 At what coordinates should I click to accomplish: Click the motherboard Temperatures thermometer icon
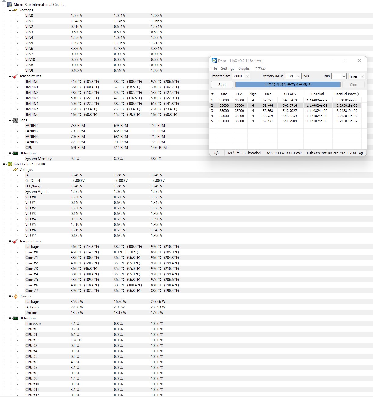[x=16, y=76]
